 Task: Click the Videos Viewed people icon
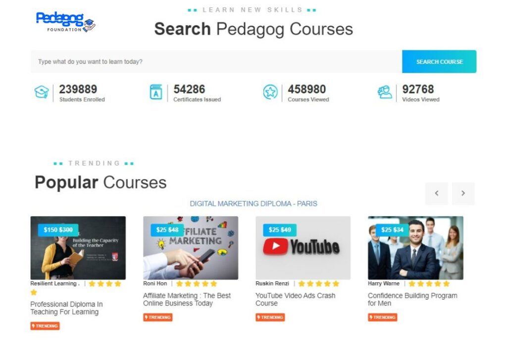[385, 92]
